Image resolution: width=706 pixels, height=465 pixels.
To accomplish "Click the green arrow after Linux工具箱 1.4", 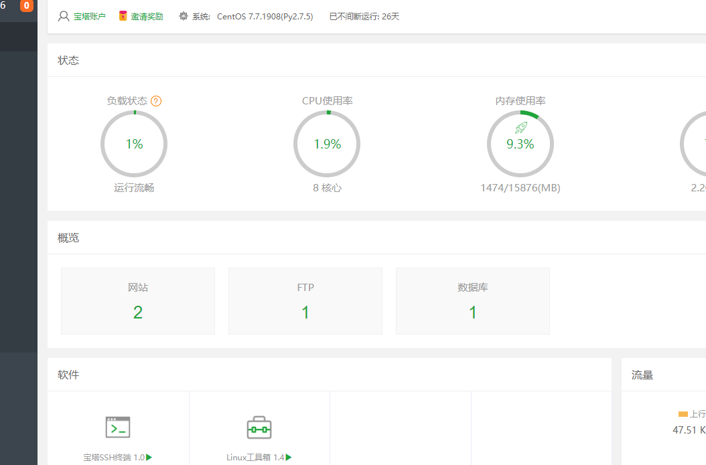I will 289,458.
